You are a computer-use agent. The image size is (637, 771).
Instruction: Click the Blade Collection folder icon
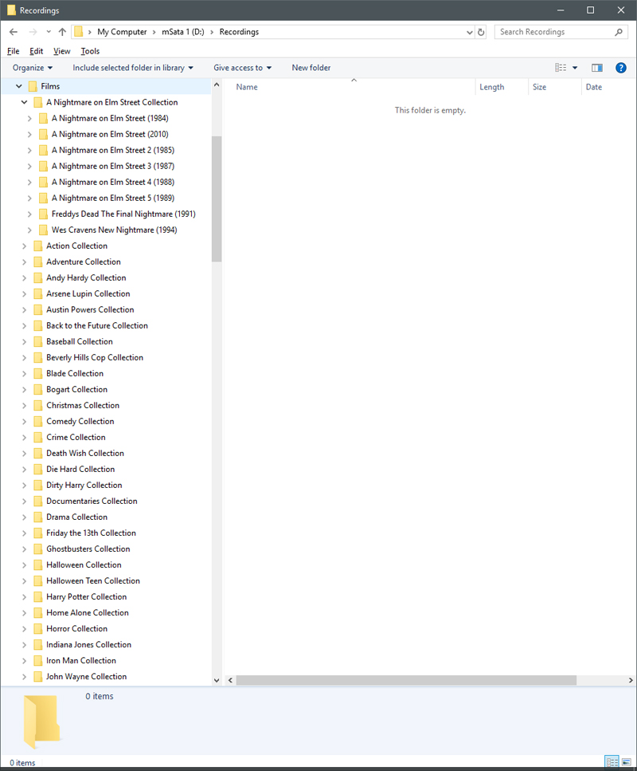click(37, 374)
